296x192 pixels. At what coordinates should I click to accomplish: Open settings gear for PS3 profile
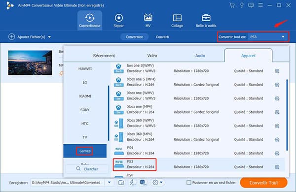pyautogui.click(x=277, y=167)
